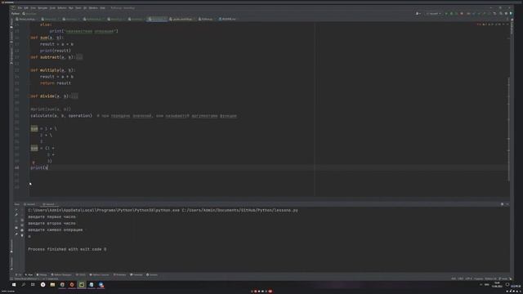Screen dimensions: 523x294
Task: Select the active highlighted editor tab
Action: click(158, 19)
